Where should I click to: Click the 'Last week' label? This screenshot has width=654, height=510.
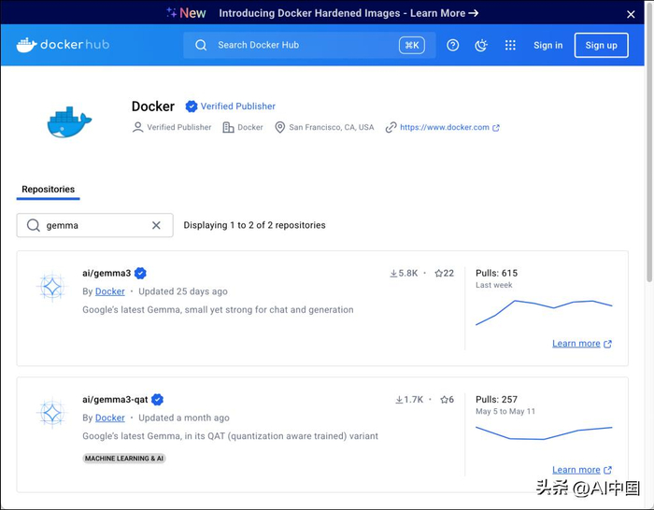tap(494, 285)
